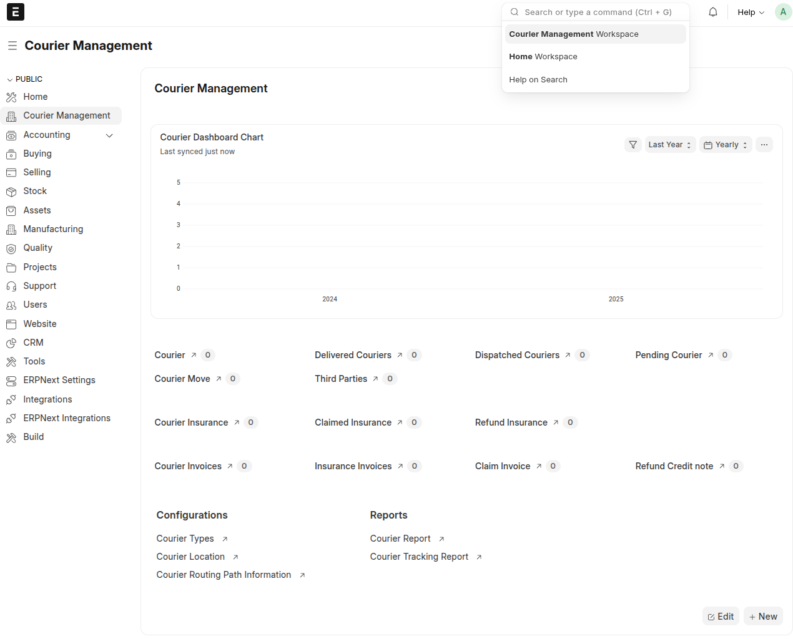Click the Selling sidebar icon
This screenshot has width=793, height=639.
[x=11, y=173]
